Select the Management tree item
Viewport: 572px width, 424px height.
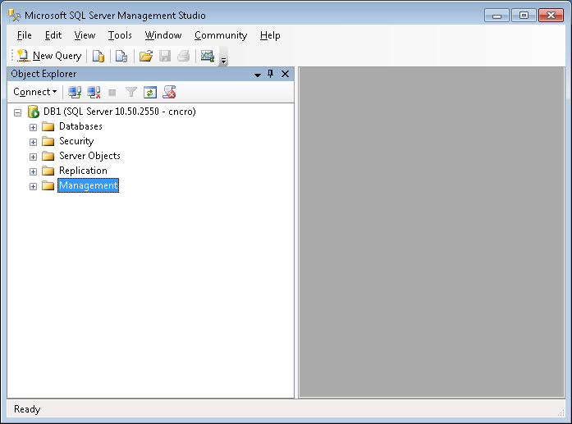pyautogui.click(x=89, y=185)
